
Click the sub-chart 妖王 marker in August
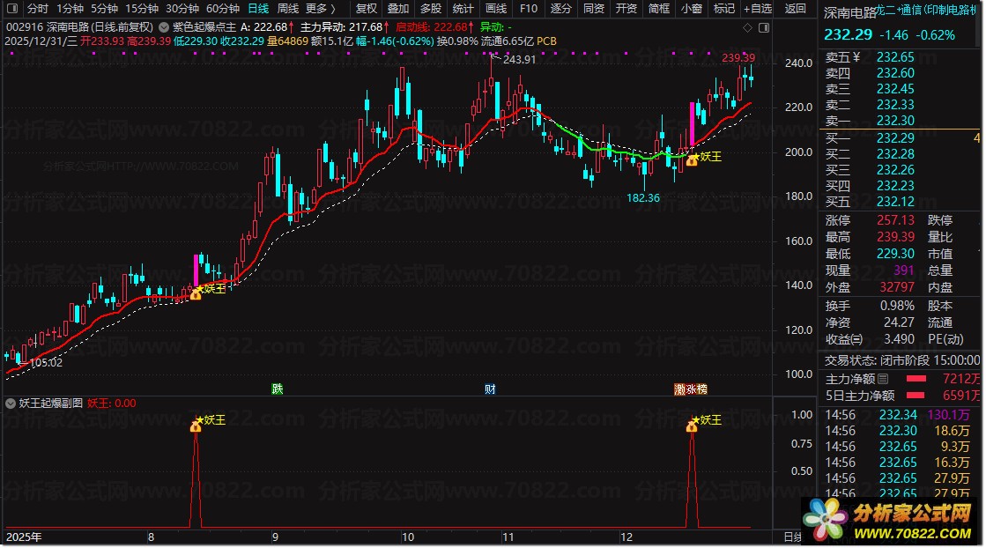(196, 426)
